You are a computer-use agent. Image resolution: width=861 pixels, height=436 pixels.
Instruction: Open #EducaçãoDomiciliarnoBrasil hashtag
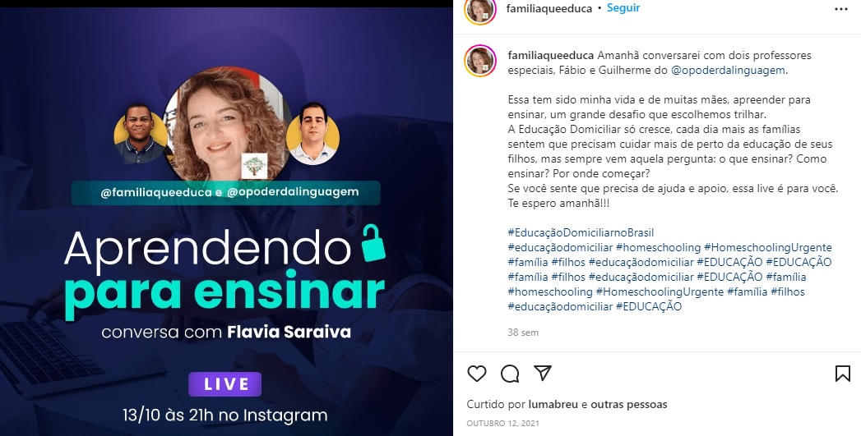coord(581,232)
